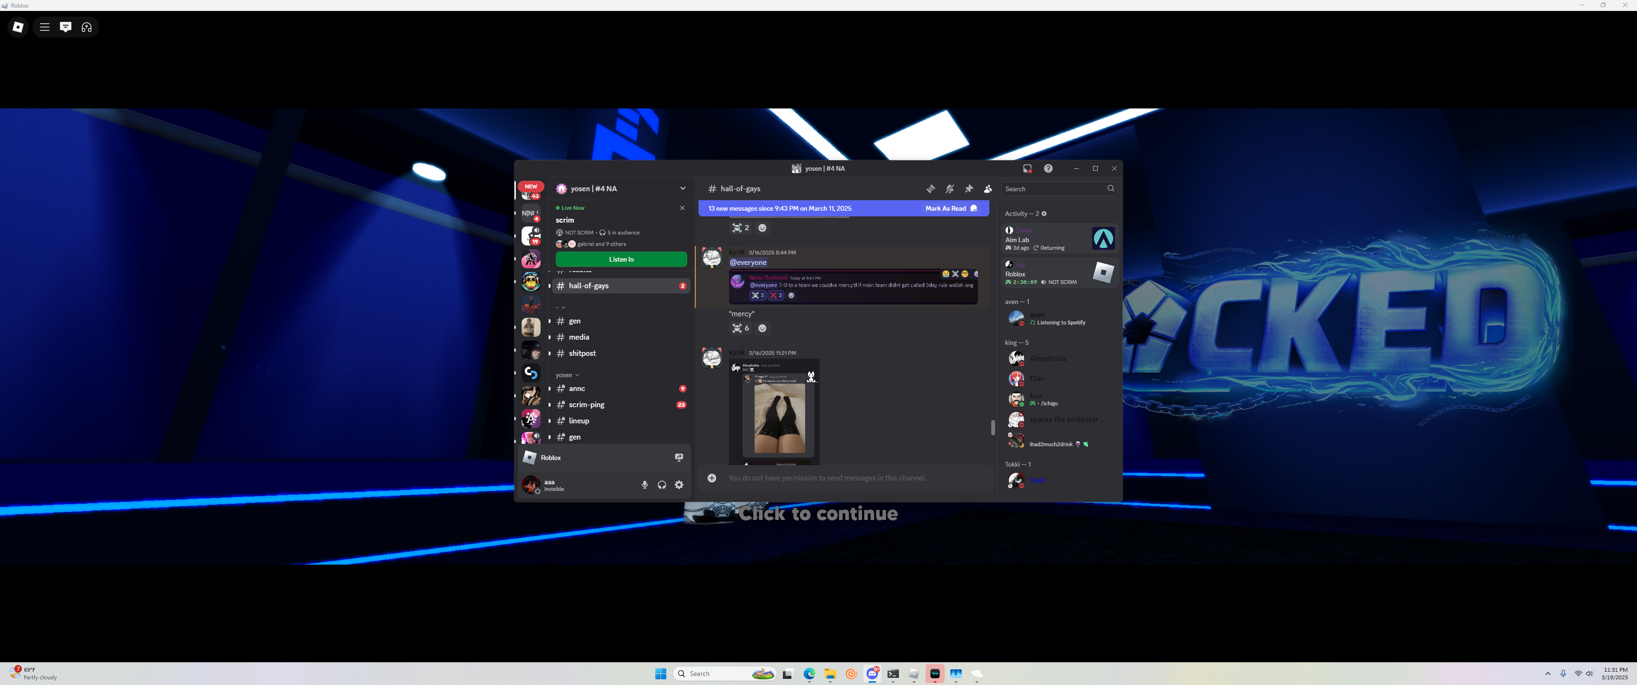This screenshot has width=1637, height=685.
Task: Open pinned messages via pin icon
Action: coord(968,189)
